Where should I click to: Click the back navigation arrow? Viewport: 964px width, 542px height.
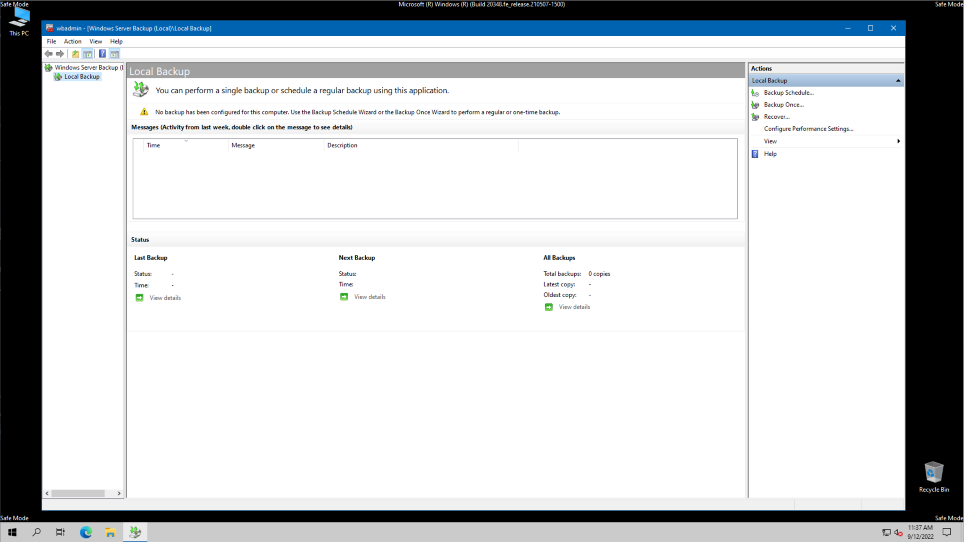coord(48,53)
